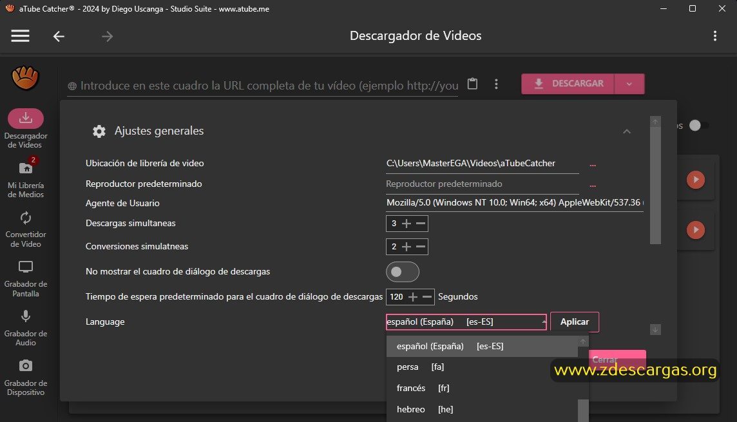The image size is (737, 422).
Task: Select francés [fr] language option
Action: (x=482, y=388)
